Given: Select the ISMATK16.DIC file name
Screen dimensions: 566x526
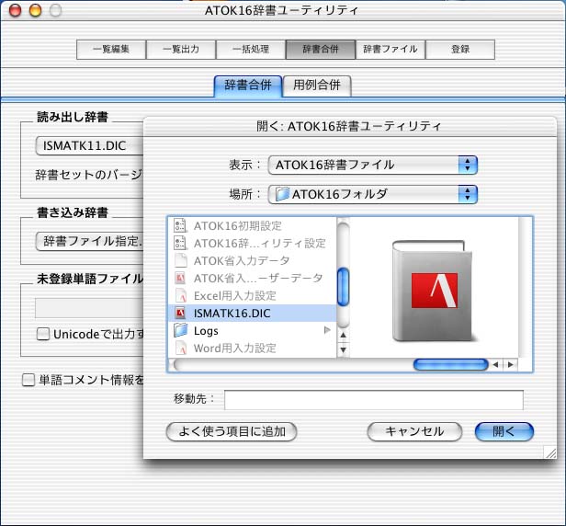Looking at the screenshot, I should 232,314.
